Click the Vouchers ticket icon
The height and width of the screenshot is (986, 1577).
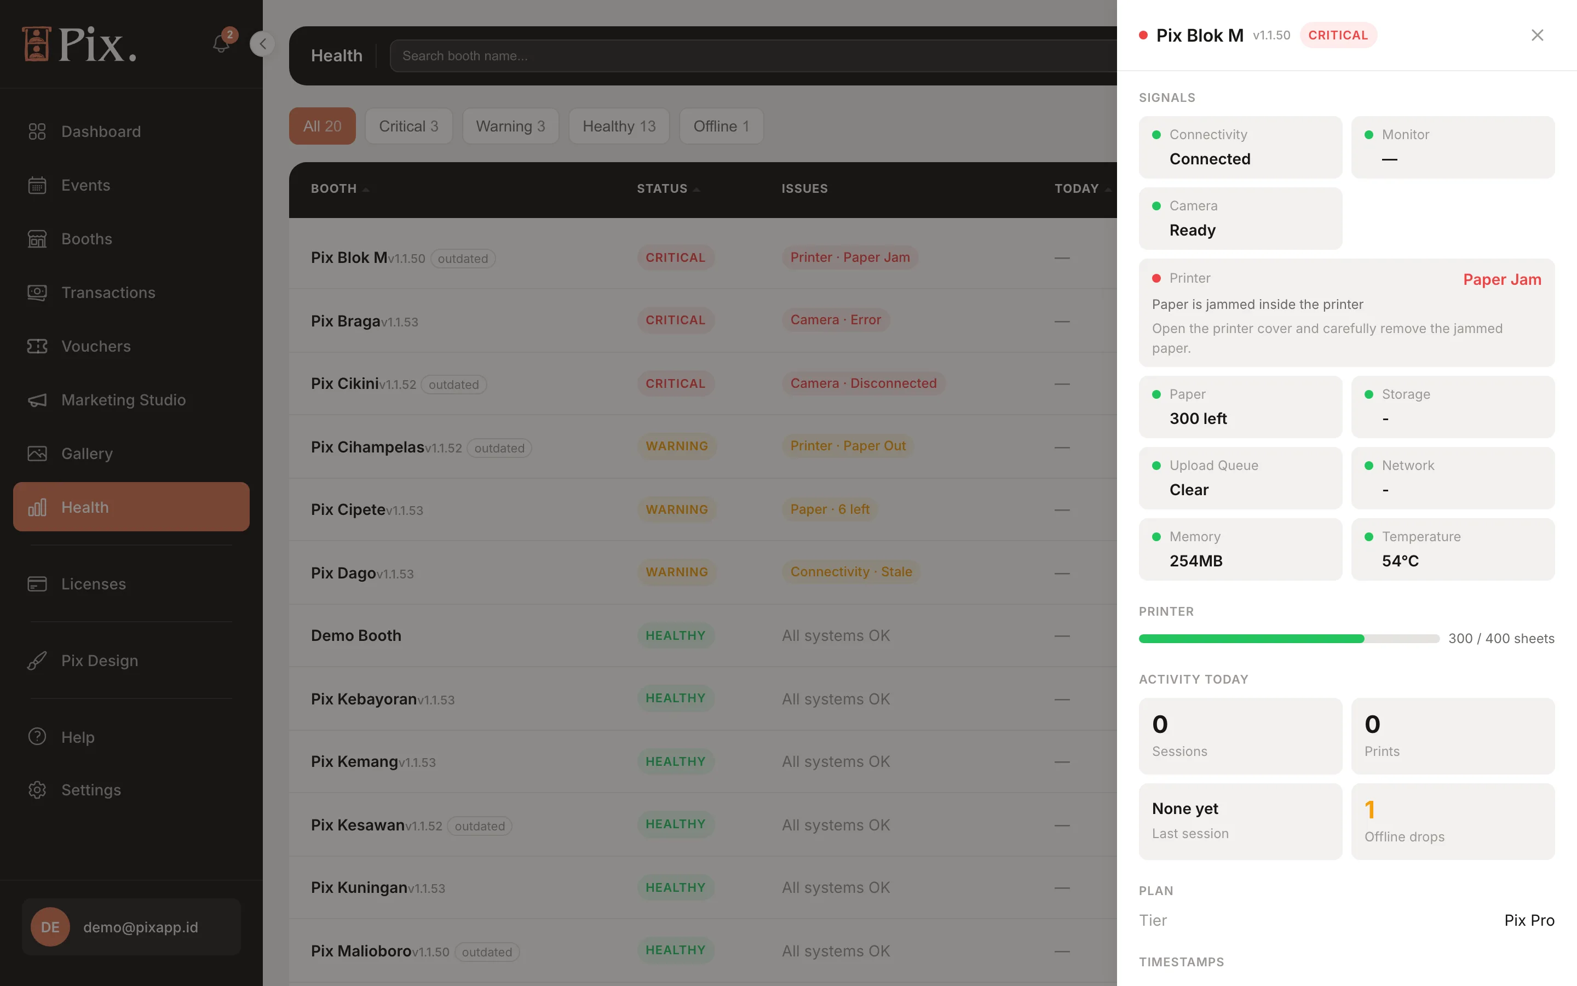(37, 346)
